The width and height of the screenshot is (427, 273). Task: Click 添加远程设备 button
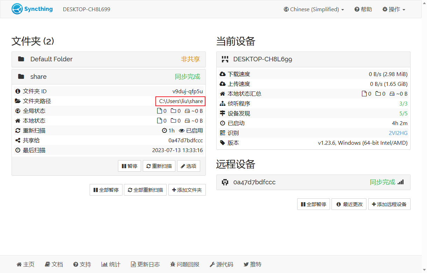(389, 204)
